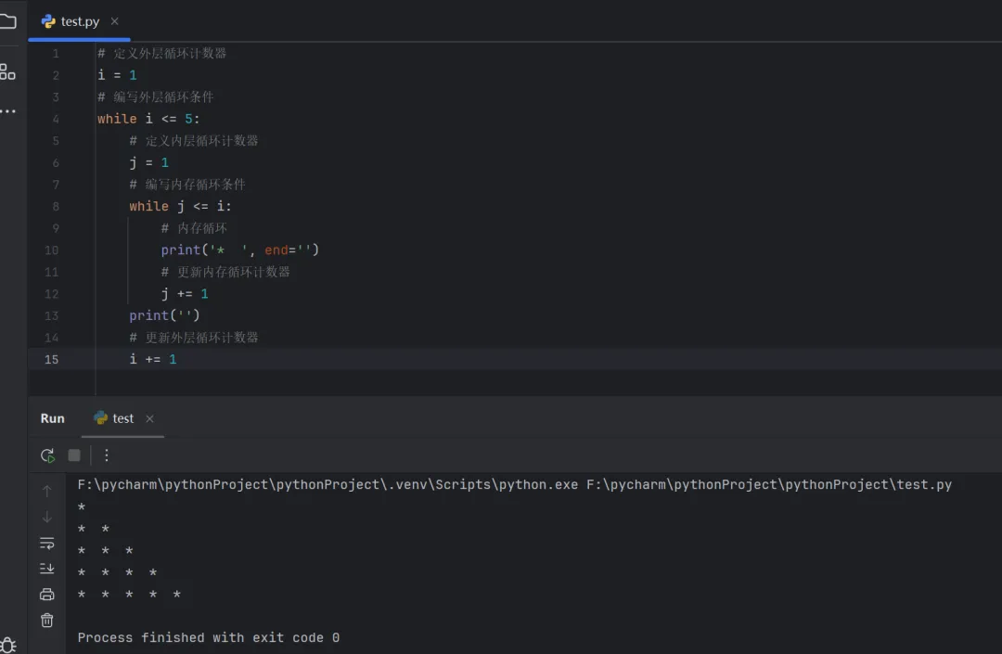Open the Debug tool window

click(7, 645)
